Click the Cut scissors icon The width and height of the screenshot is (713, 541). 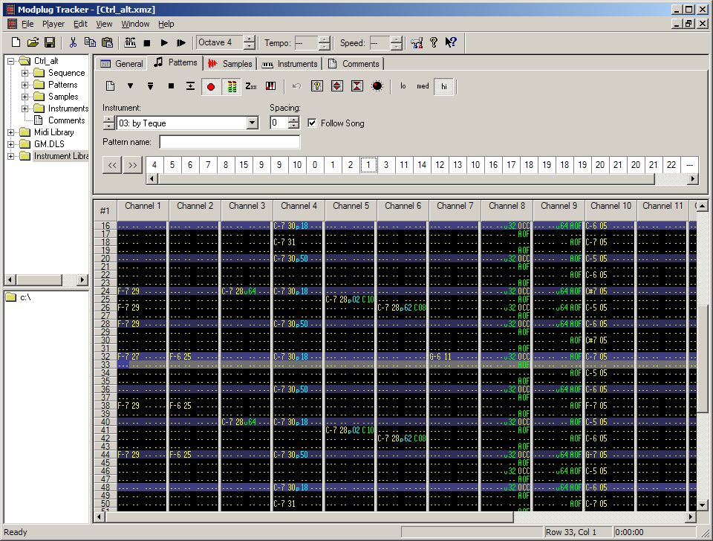73,42
